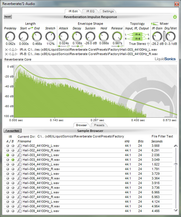Load next IR-B file with right arrow
Image resolution: width=181 pixels, height=217 pixels.
coord(16,54)
